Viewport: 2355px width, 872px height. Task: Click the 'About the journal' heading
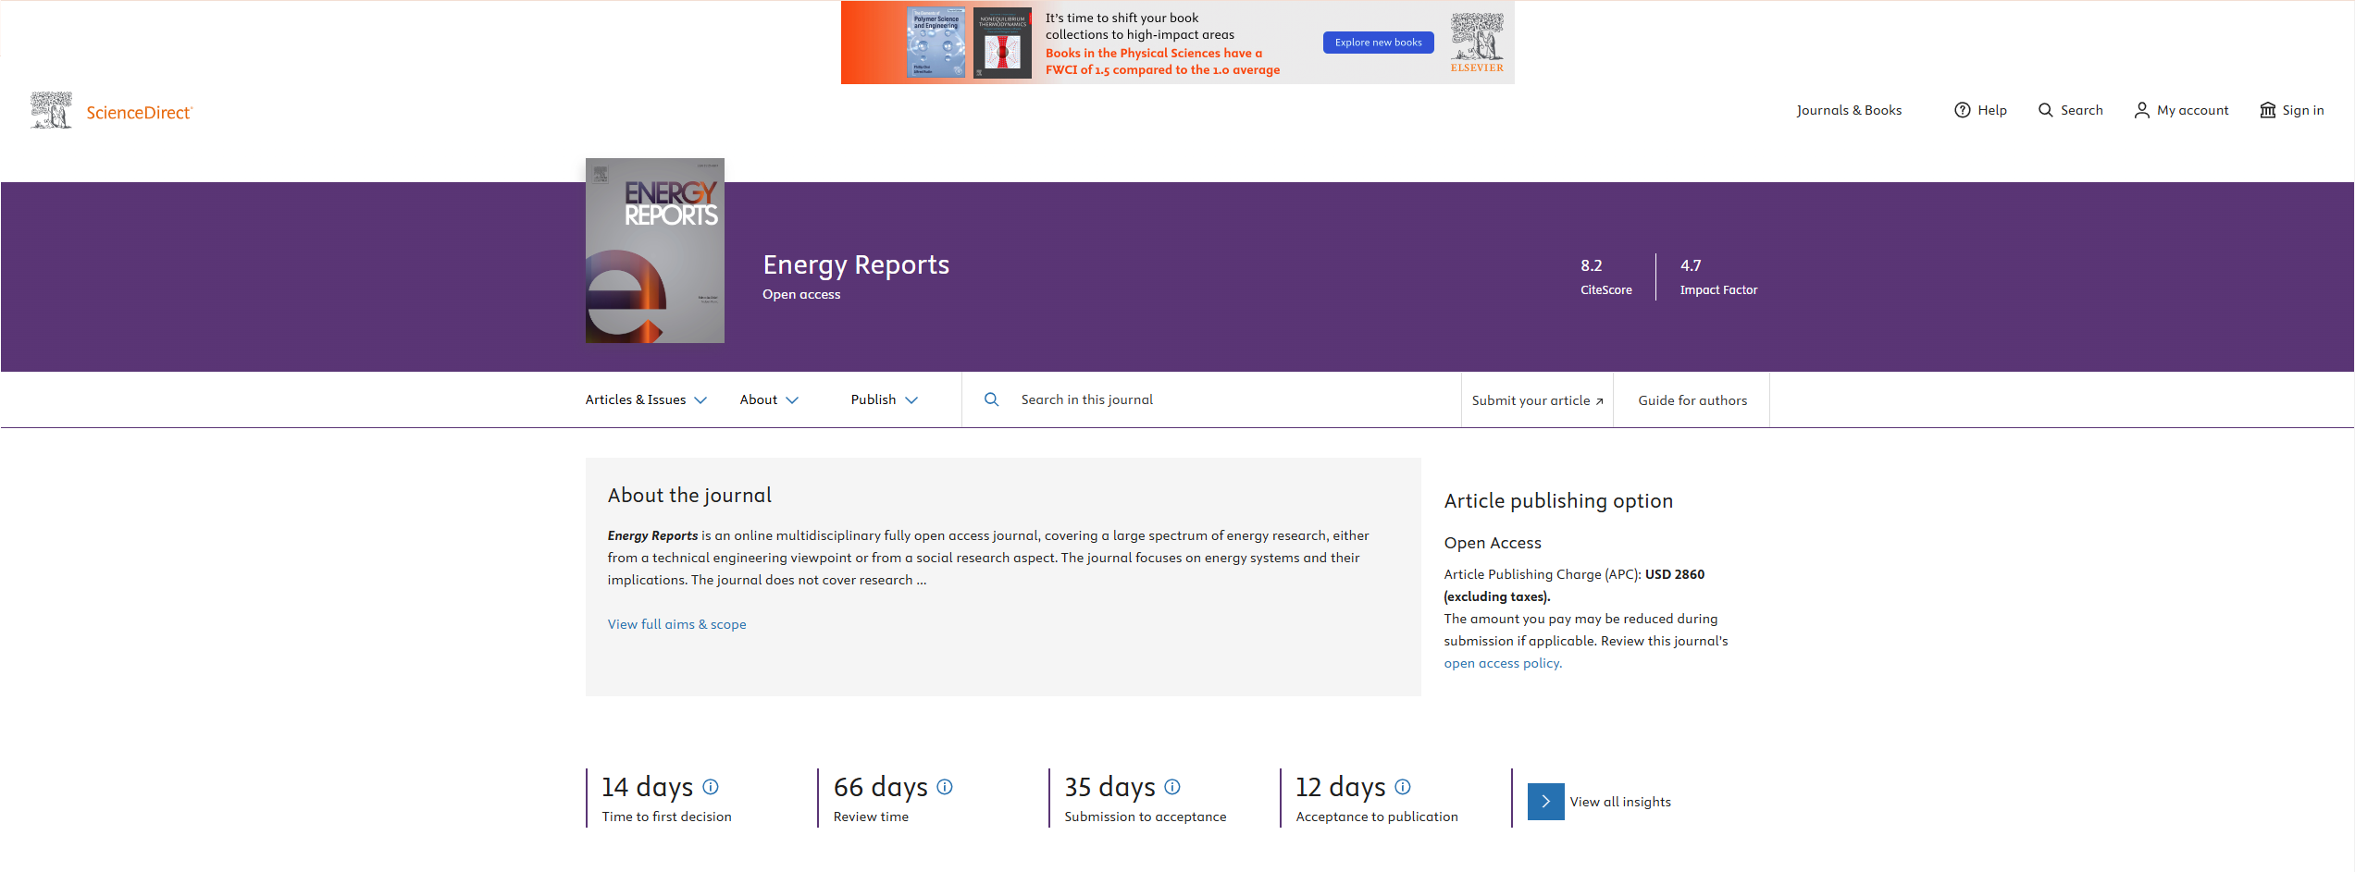pyautogui.click(x=689, y=496)
